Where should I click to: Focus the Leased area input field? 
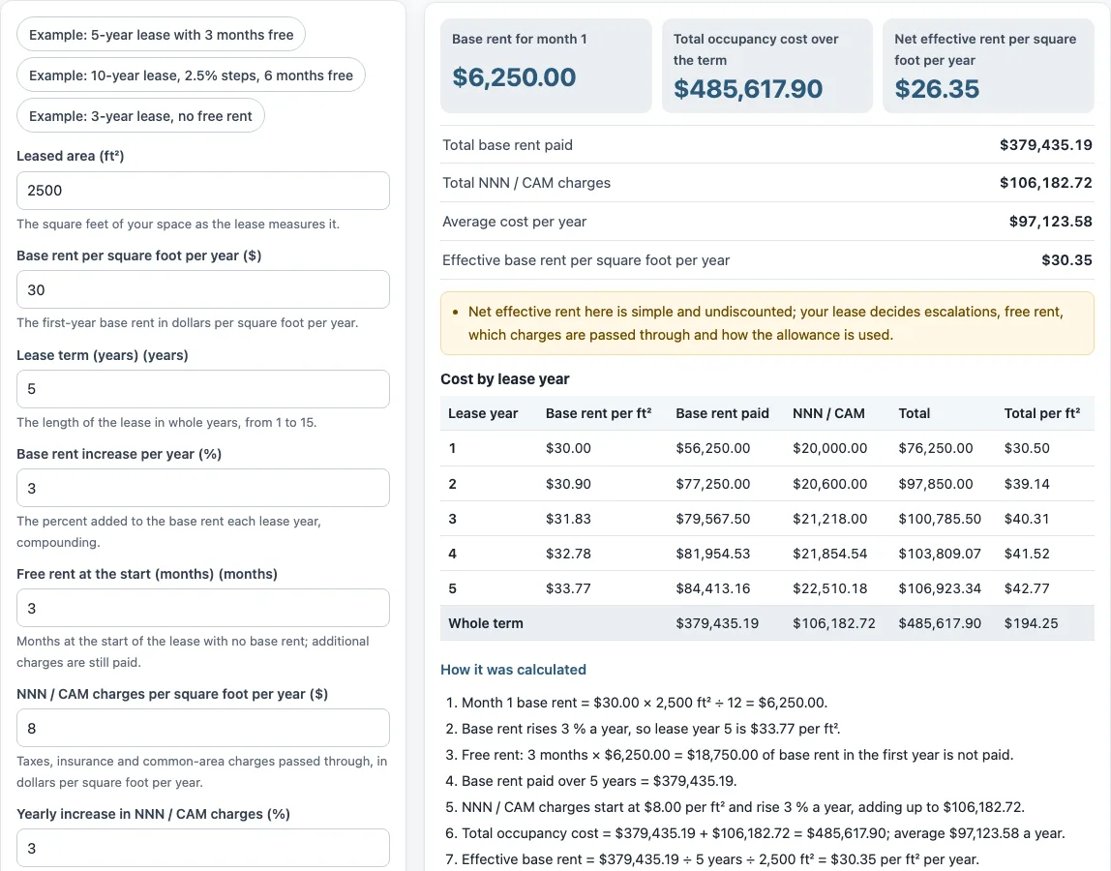202,191
